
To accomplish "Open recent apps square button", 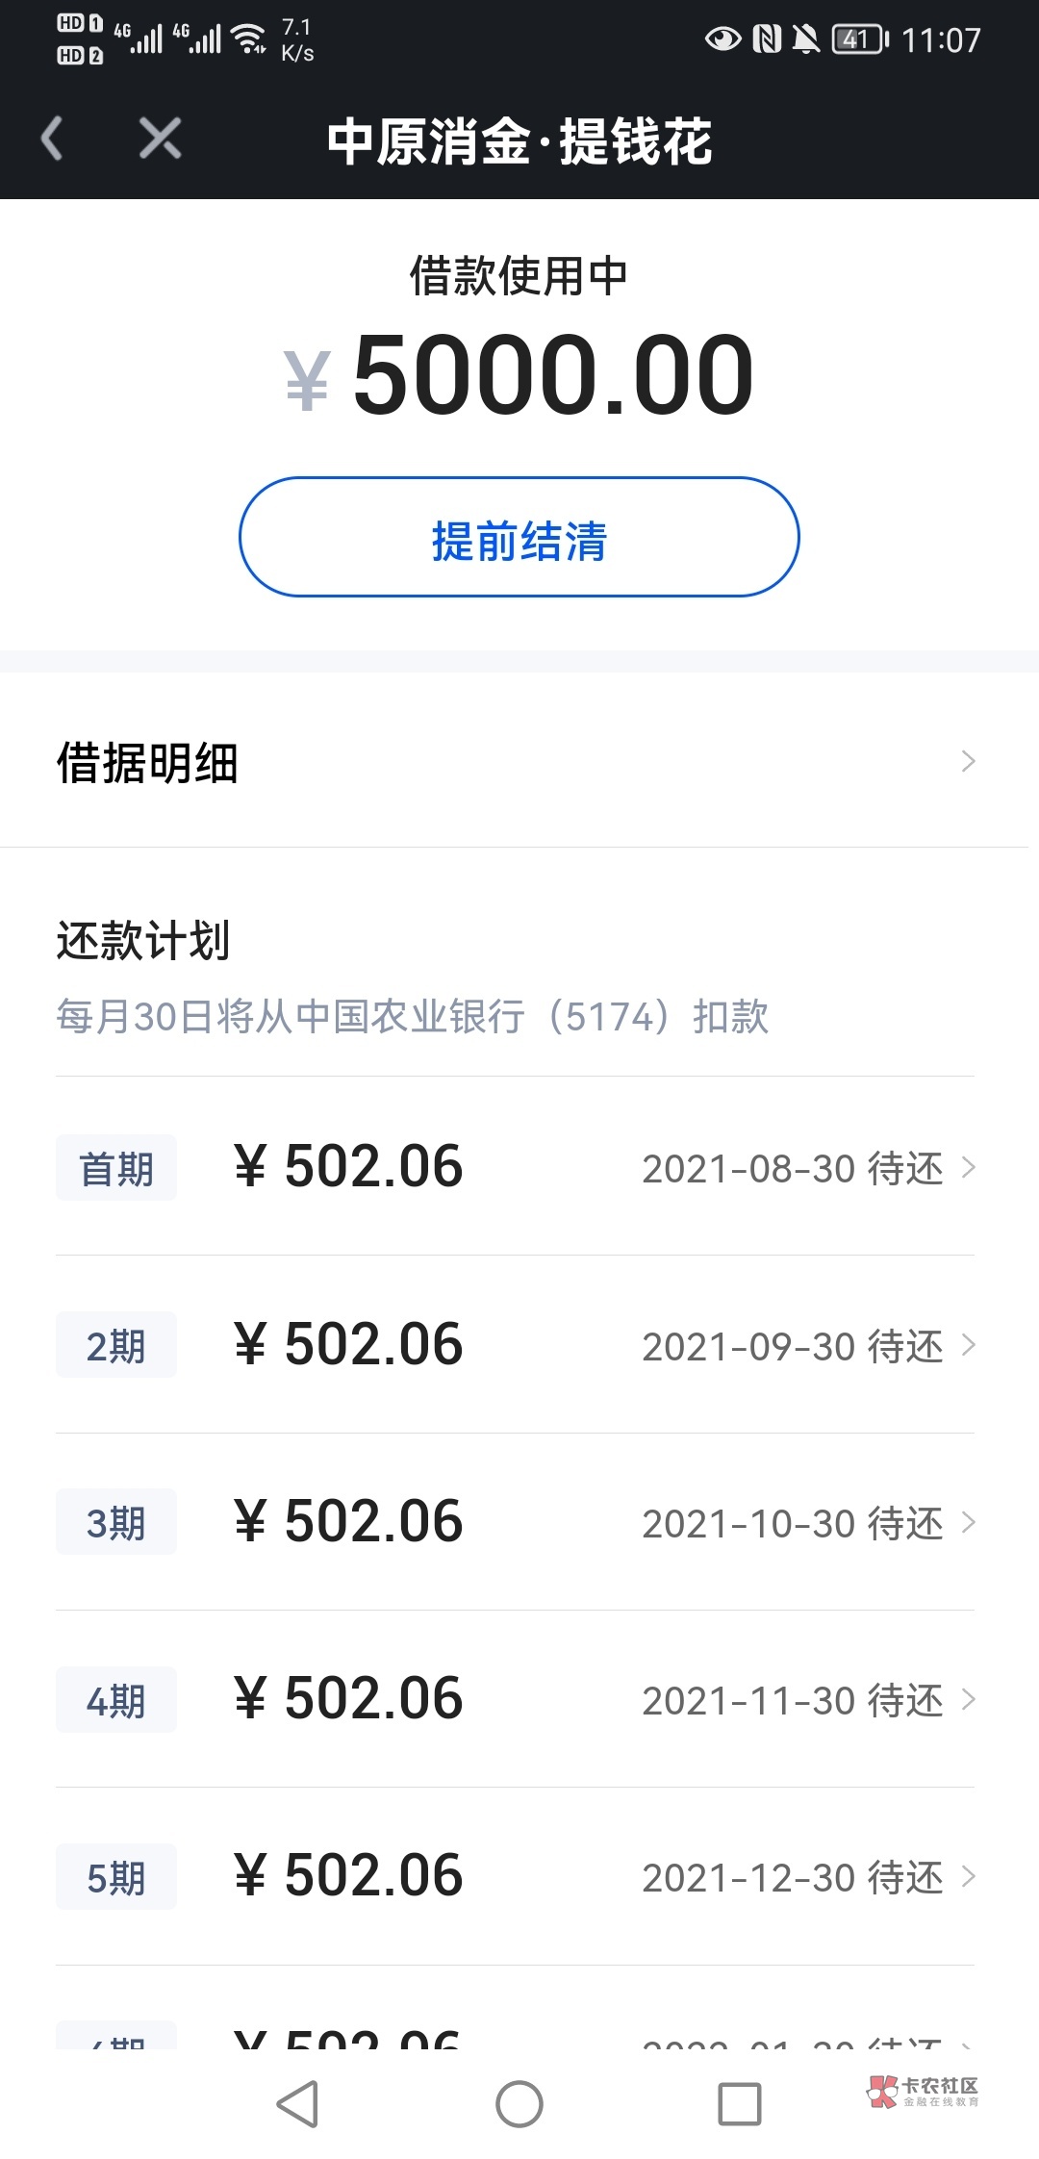I will click(x=740, y=2103).
